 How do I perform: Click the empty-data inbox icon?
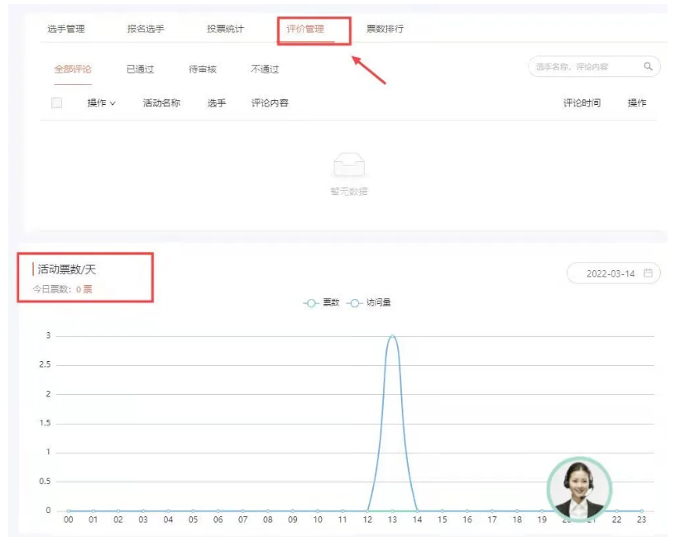click(x=349, y=164)
